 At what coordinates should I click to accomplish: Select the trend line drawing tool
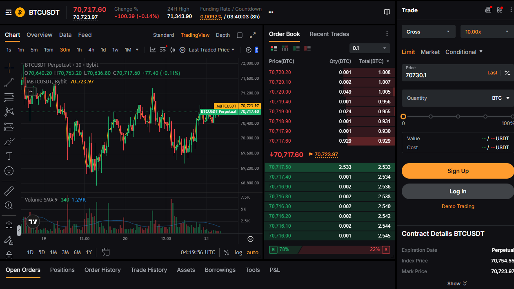click(9, 83)
